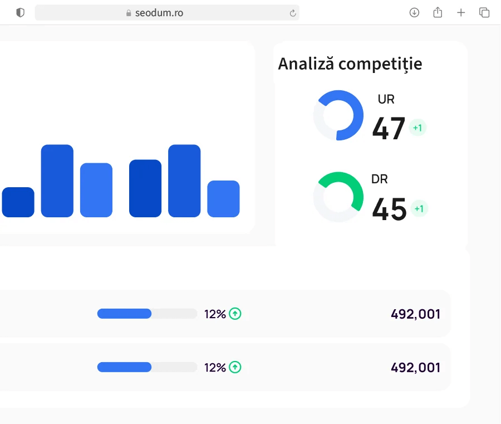
Task: Show all tabs via tab overview icon
Action: (x=484, y=12)
